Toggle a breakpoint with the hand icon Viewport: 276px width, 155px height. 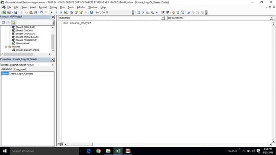pyautogui.click(x=173, y=12)
